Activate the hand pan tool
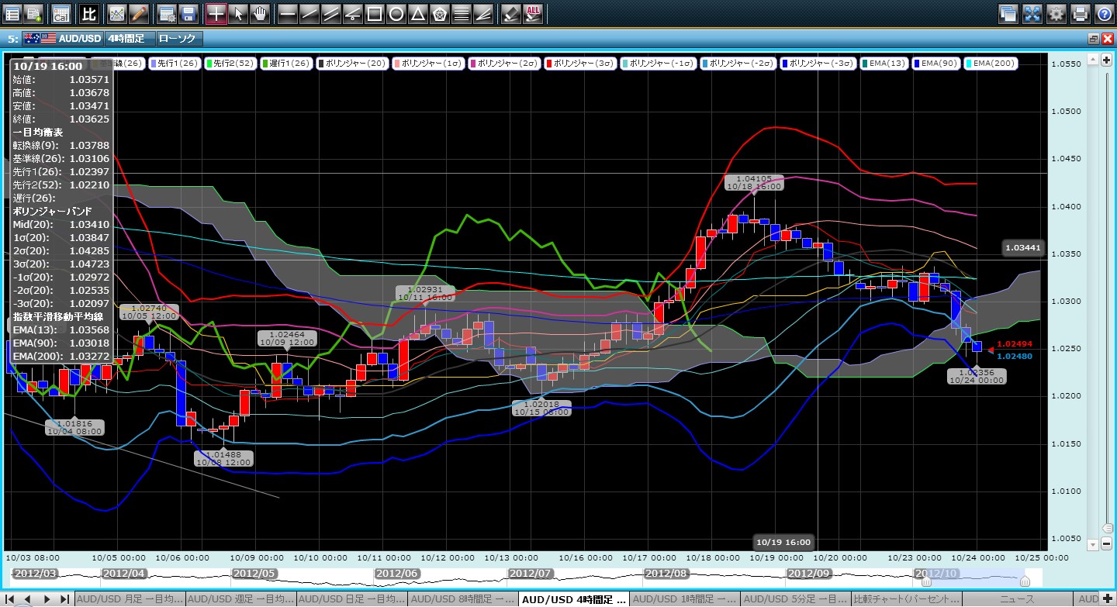Image resolution: width=1117 pixels, height=607 pixels. (x=260, y=13)
